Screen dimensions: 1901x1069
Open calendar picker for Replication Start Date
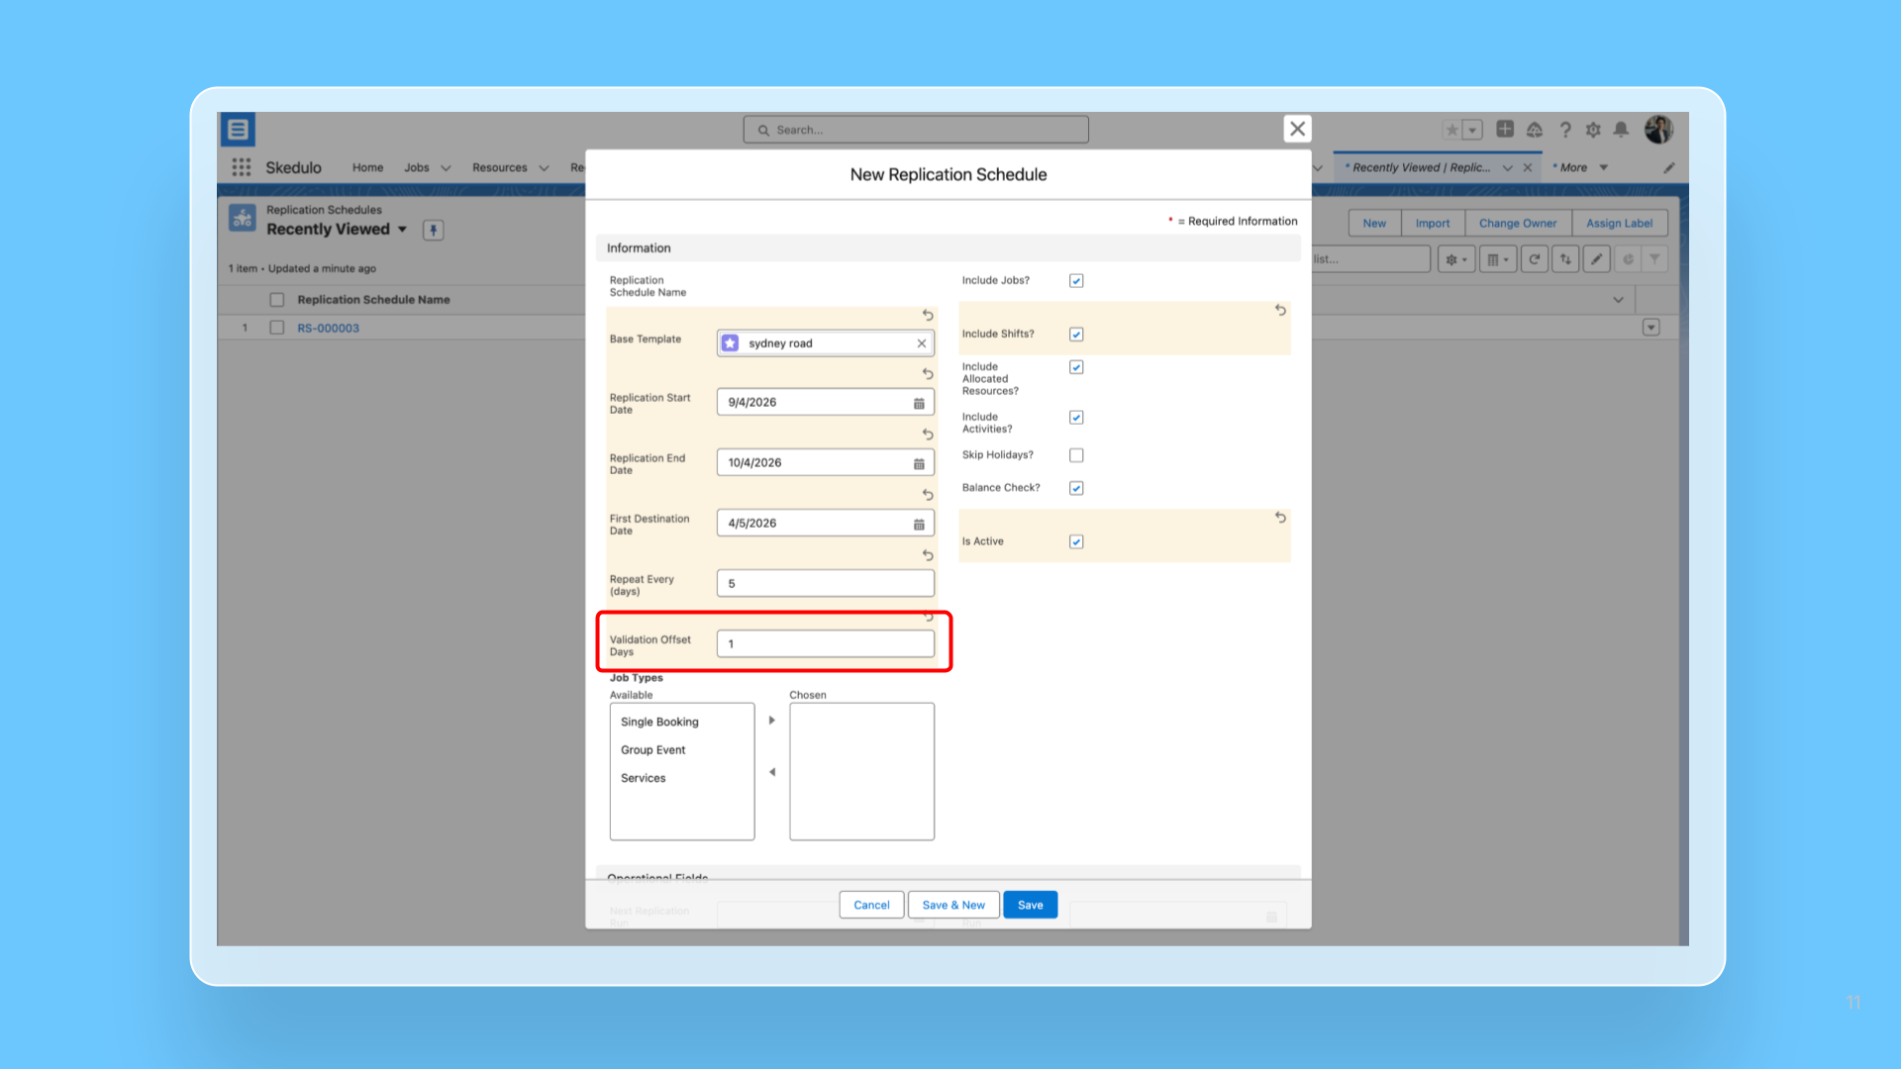coord(919,403)
